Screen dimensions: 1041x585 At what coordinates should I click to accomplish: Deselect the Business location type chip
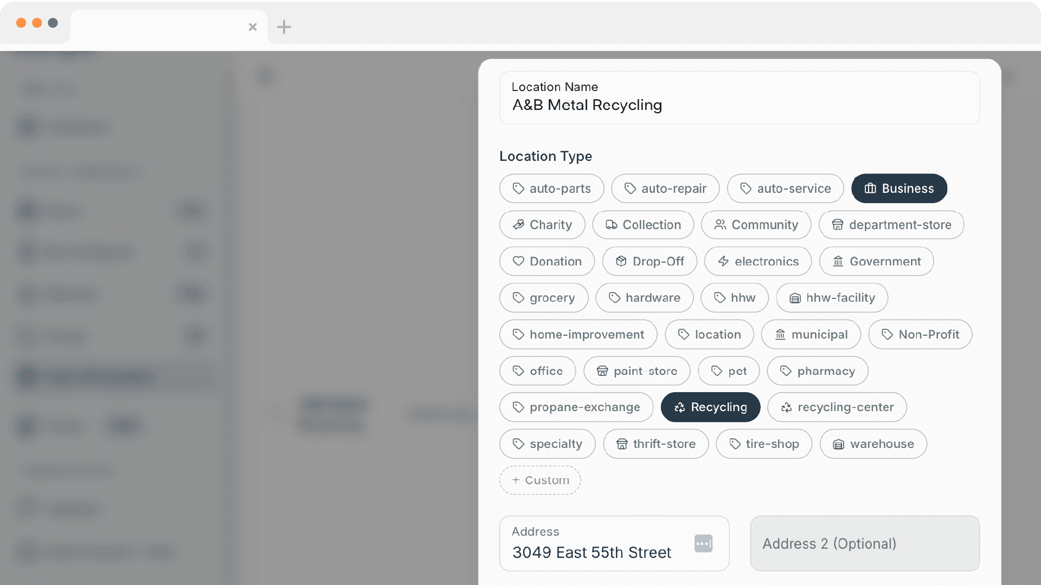pos(899,188)
